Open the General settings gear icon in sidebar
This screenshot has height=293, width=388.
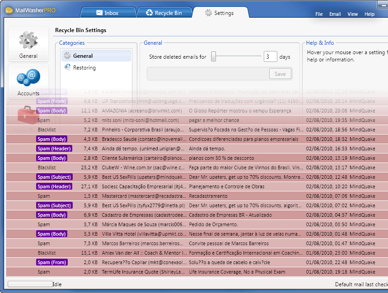[28, 41]
